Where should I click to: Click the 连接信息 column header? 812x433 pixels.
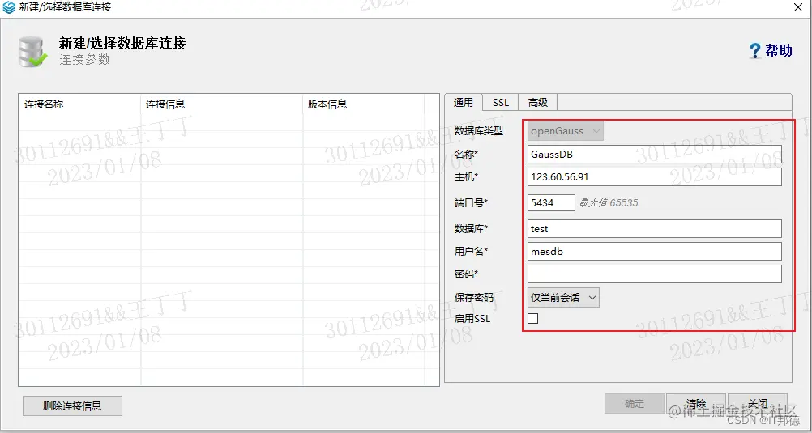tap(222, 104)
